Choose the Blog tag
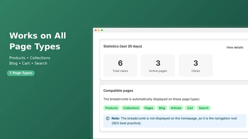248x139 pixels. tap(162, 108)
